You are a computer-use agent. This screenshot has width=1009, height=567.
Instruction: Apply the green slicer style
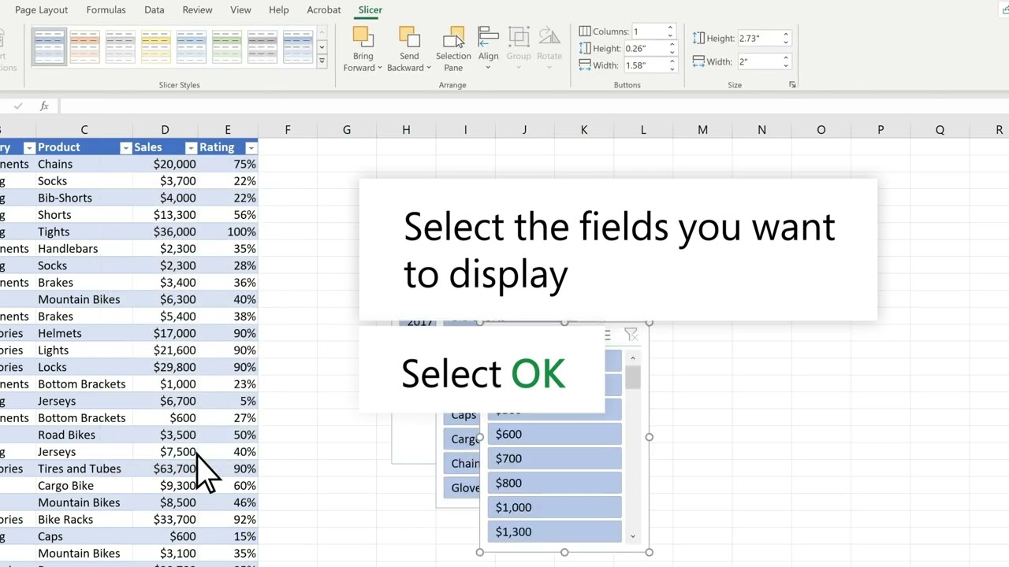pos(227,46)
